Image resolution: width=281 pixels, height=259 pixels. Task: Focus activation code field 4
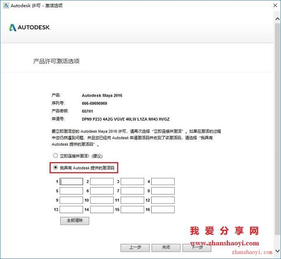click(x=163, y=181)
